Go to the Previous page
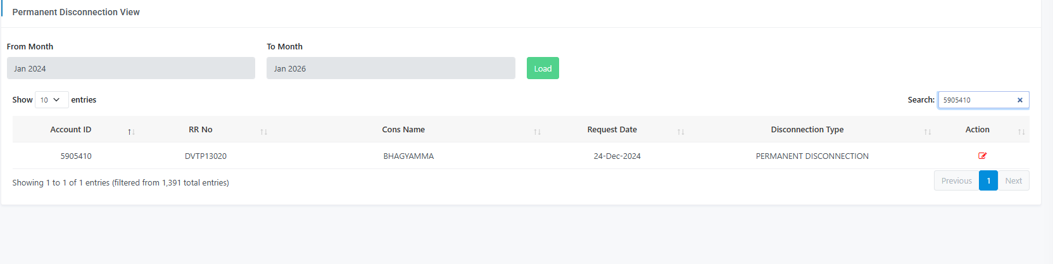 point(956,180)
